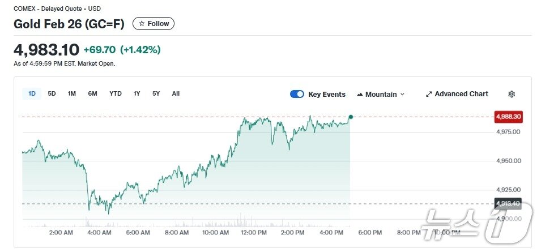Screen dimensions: 541x252
Task: Show the 1Y price range
Action: coord(137,93)
